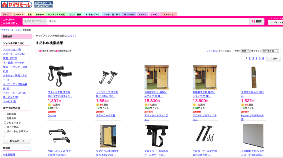Expand arrow next to ファッション(5)
Viewport: 283px width, 158px height.
[29, 50]
